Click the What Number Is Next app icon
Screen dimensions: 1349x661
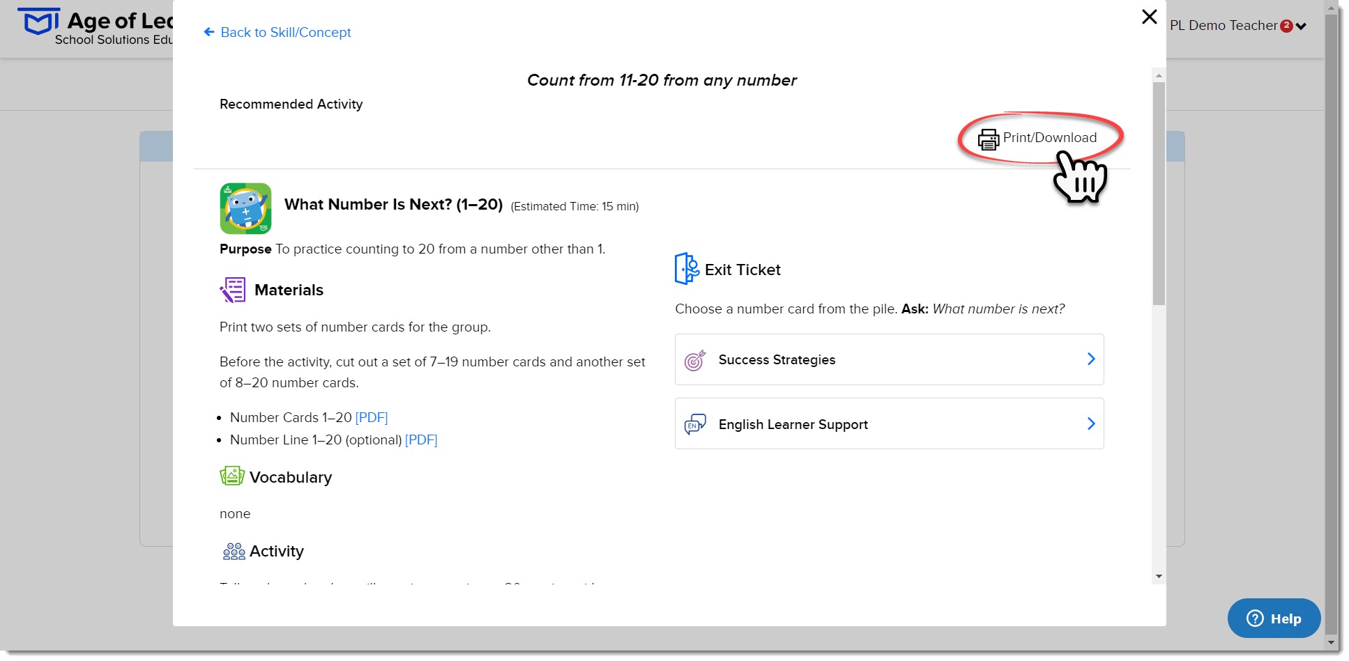click(245, 208)
